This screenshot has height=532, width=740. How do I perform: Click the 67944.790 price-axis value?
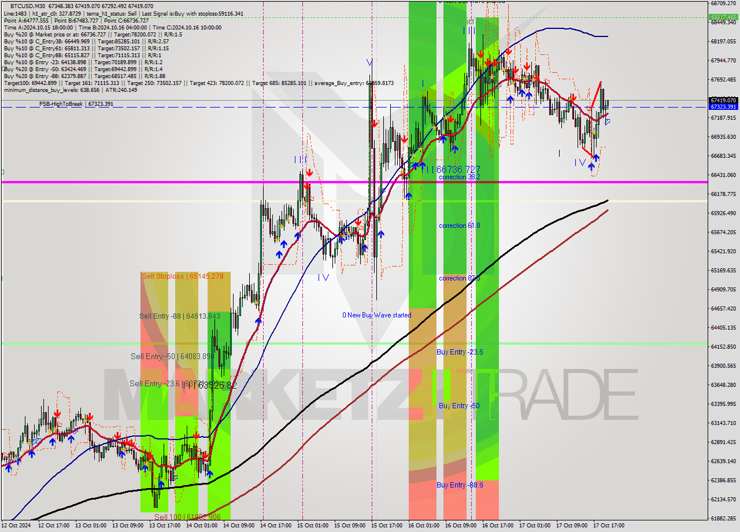pyautogui.click(x=723, y=60)
